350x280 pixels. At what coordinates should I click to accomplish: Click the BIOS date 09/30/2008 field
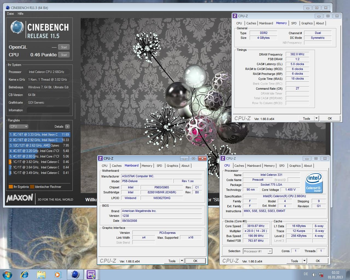(162, 221)
